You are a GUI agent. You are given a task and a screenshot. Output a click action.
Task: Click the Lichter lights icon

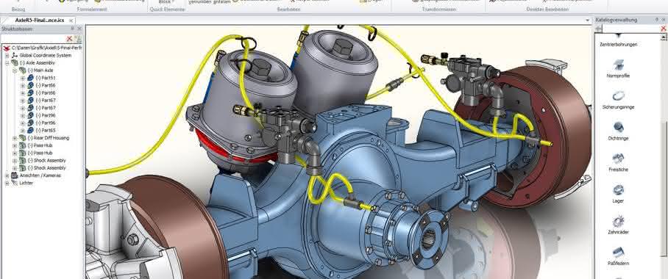pyautogui.click(x=15, y=183)
